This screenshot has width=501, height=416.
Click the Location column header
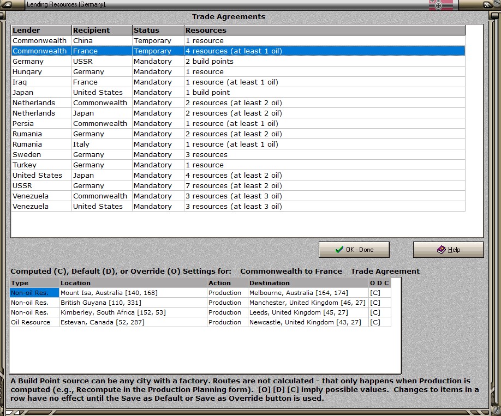click(133, 283)
